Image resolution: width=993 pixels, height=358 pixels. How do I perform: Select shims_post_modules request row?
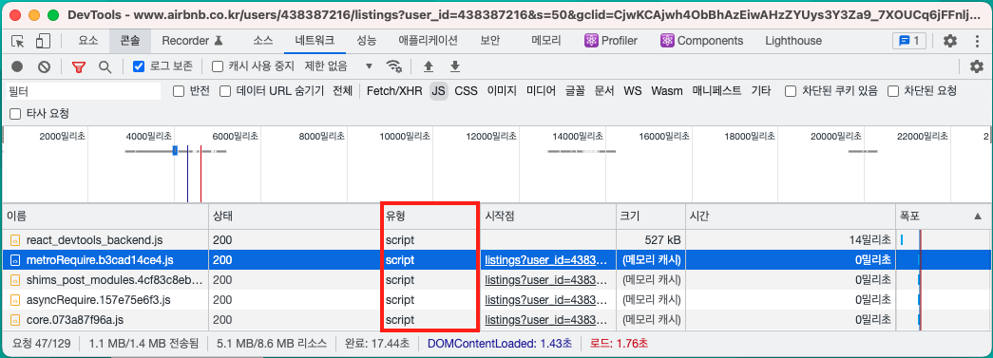(496, 279)
